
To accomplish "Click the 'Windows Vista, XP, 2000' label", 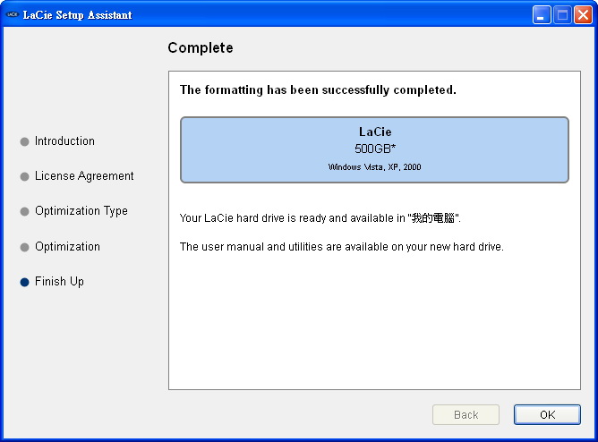I will coord(374,167).
